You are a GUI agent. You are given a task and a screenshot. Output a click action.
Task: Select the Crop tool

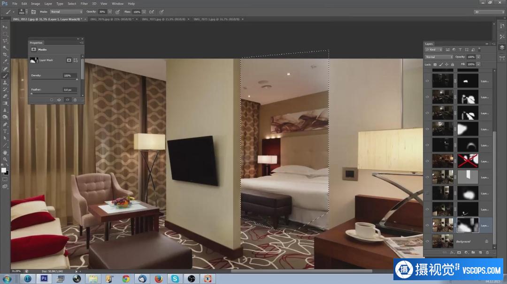pos(5,55)
